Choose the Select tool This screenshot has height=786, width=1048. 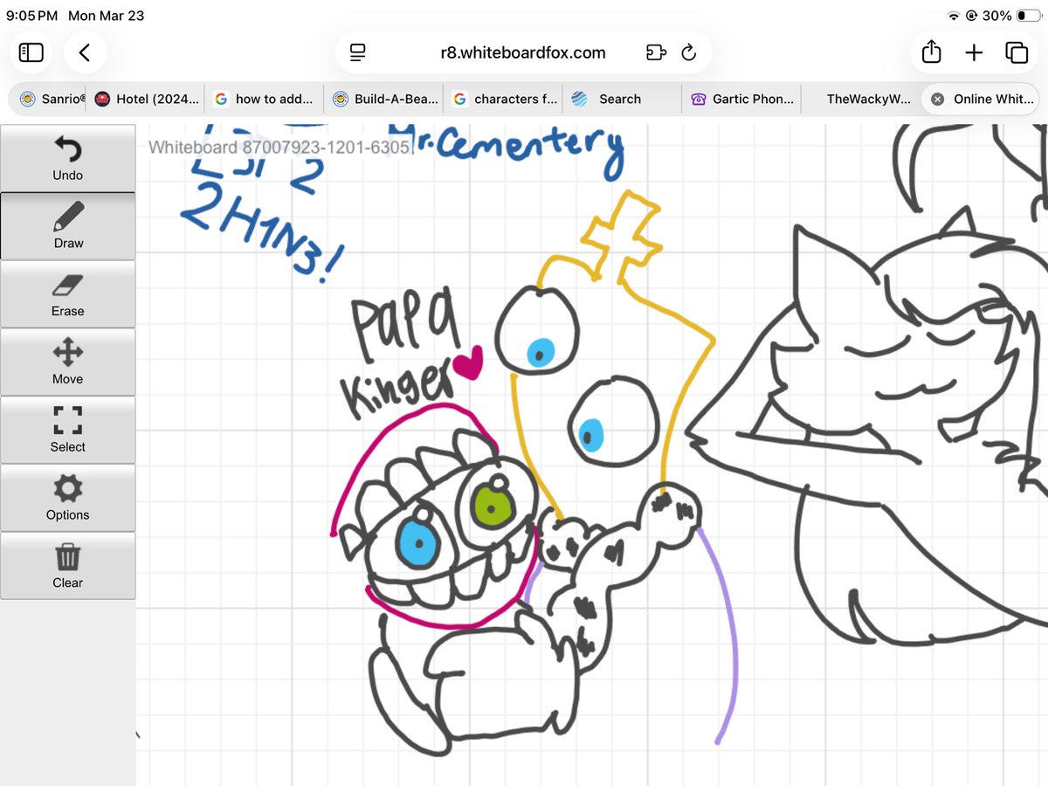68,430
